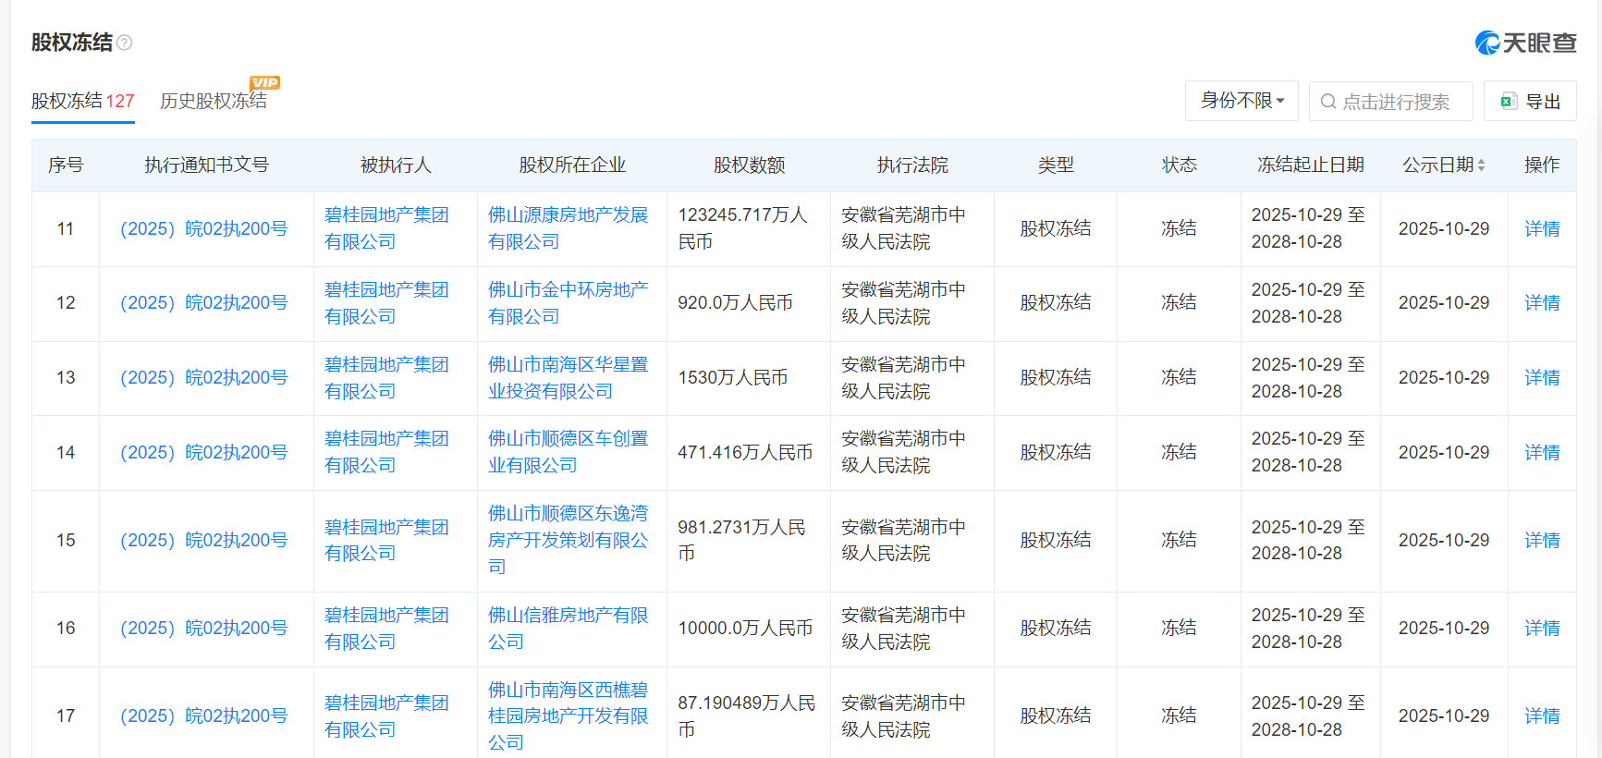Image resolution: width=1602 pixels, height=758 pixels.
Task: Open 碧桂园地产集团有限公司 link in row 16
Action: 386,629
